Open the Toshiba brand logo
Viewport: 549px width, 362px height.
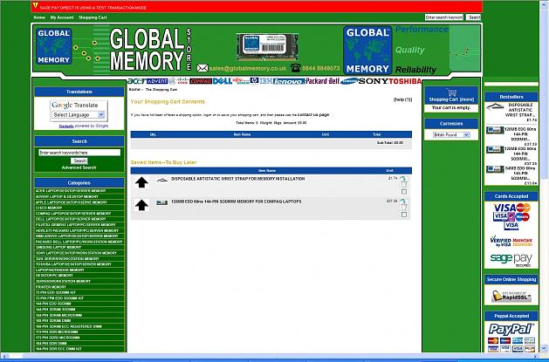pyautogui.click(x=404, y=81)
